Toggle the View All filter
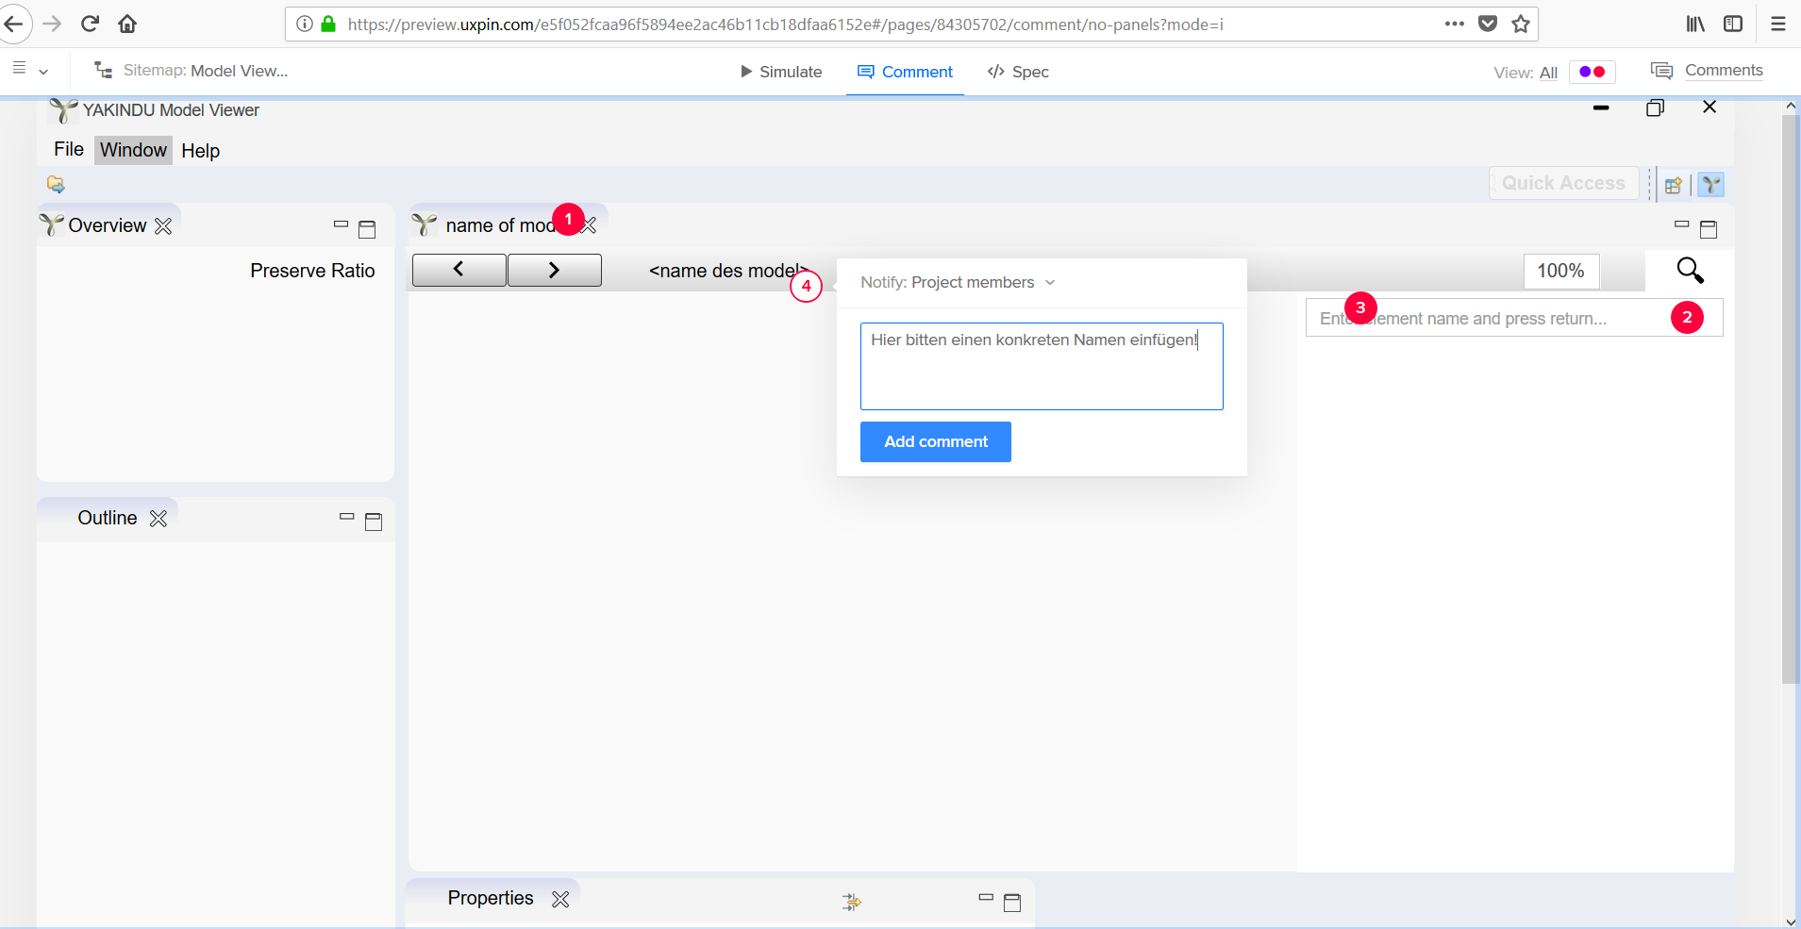This screenshot has width=1801, height=929. pyautogui.click(x=1548, y=72)
